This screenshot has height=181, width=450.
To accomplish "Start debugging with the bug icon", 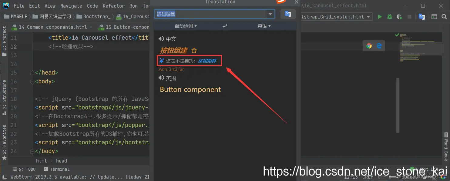I will [390, 17].
